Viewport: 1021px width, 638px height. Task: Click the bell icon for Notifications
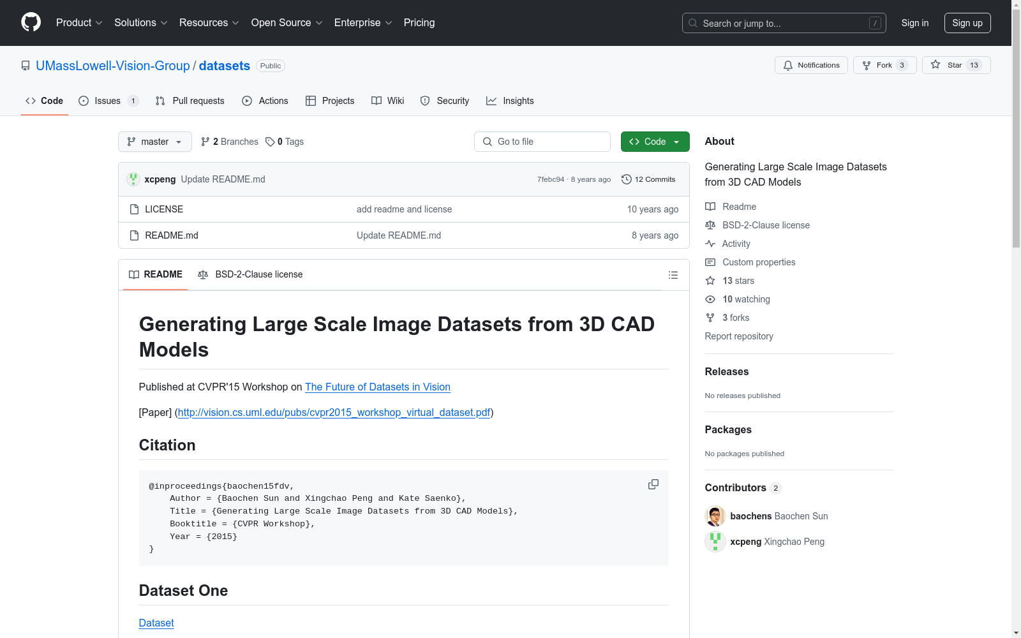click(788, 65)
